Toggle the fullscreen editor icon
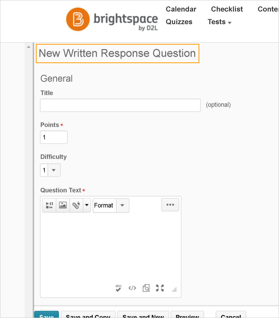The image size is (279, 318). coord(160,288)
